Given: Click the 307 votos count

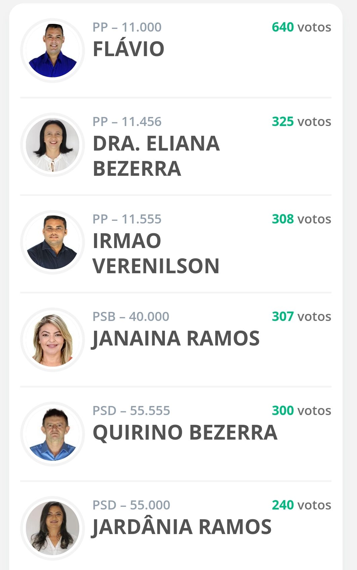Looking at the screenshot, I should coord(302,317).
